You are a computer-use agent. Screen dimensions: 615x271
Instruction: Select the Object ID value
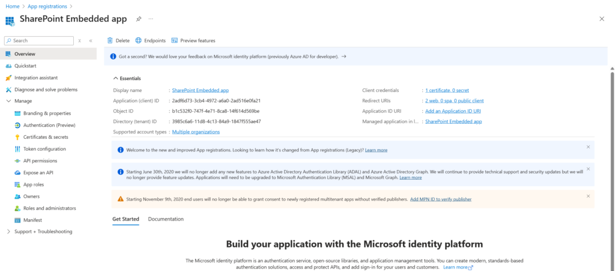[216, 111]
